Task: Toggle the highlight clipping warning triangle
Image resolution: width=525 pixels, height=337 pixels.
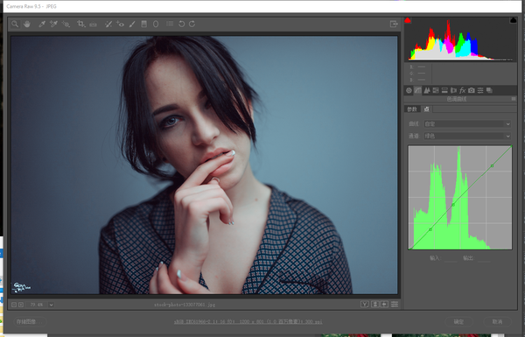Action: coord(513,20)
